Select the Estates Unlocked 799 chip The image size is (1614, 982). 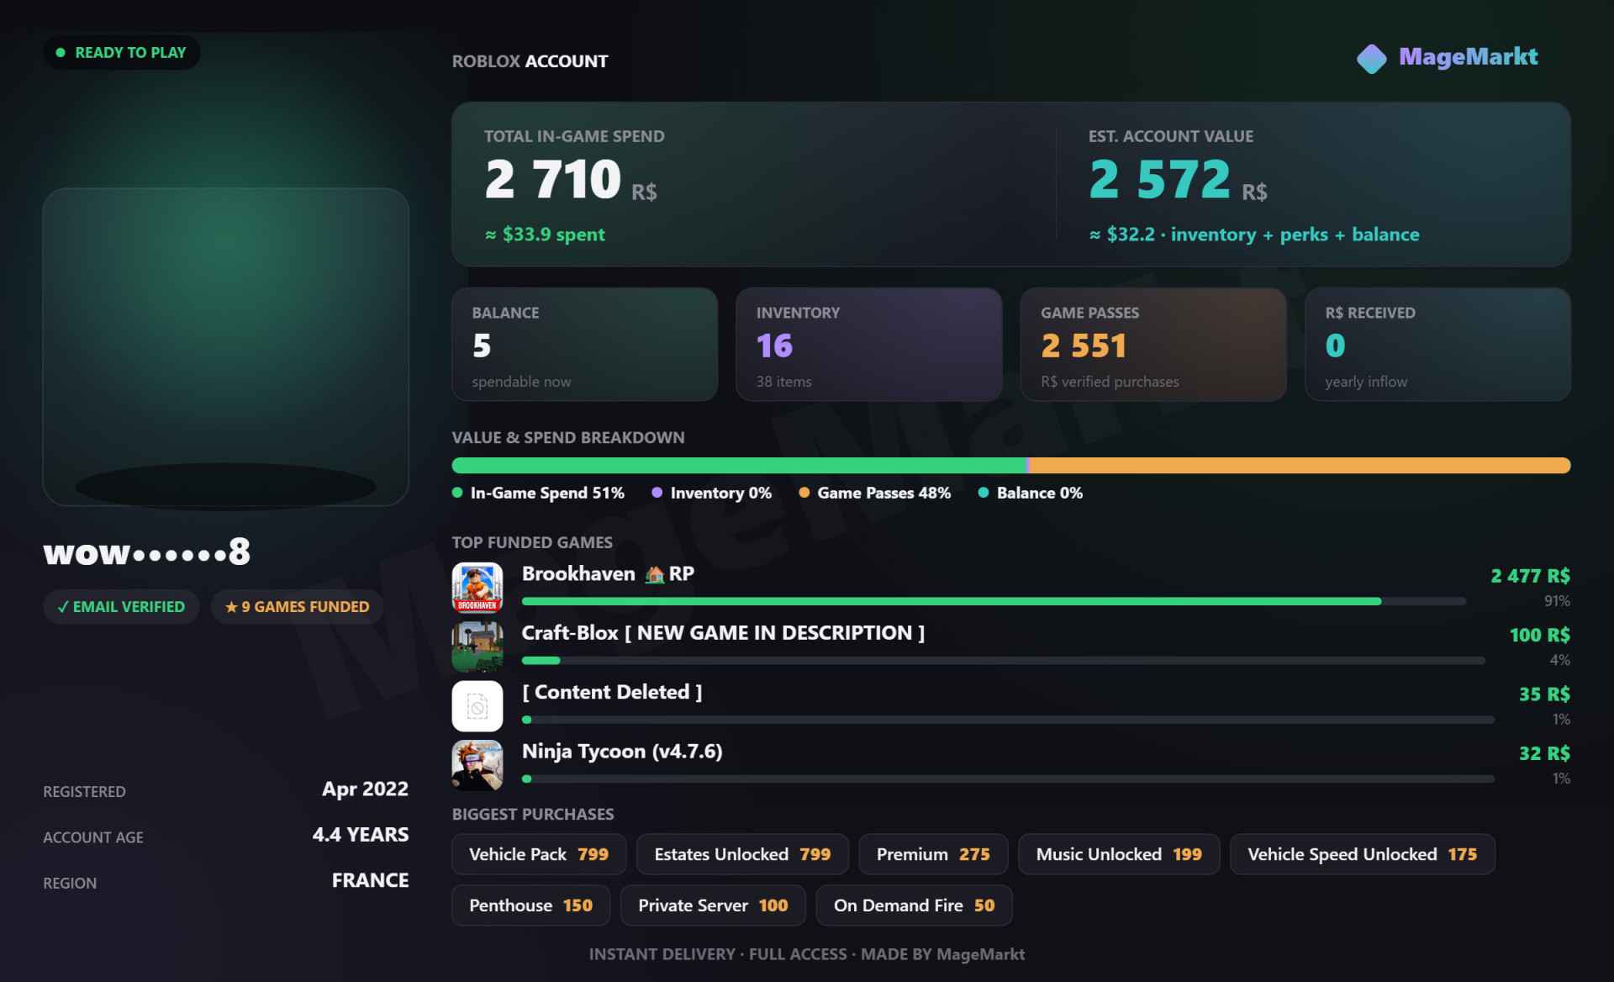[742, 854]
